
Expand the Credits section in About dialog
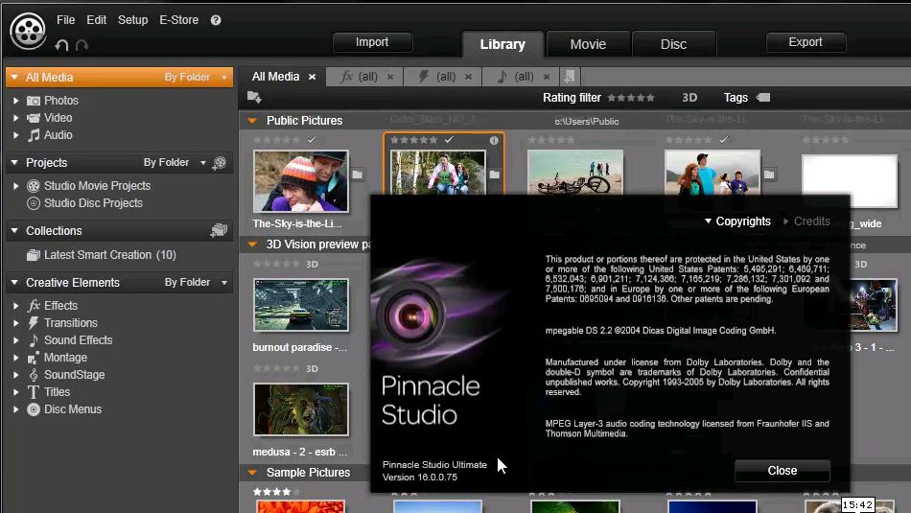pos(806,222)
